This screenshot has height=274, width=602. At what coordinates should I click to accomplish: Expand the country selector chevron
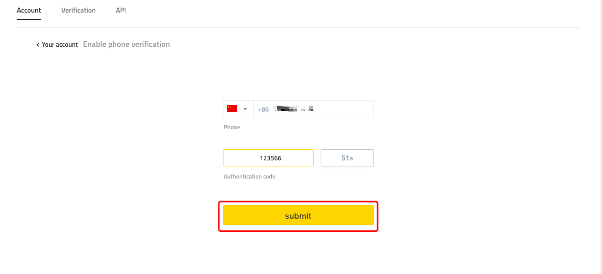click(x=245, y=109)
